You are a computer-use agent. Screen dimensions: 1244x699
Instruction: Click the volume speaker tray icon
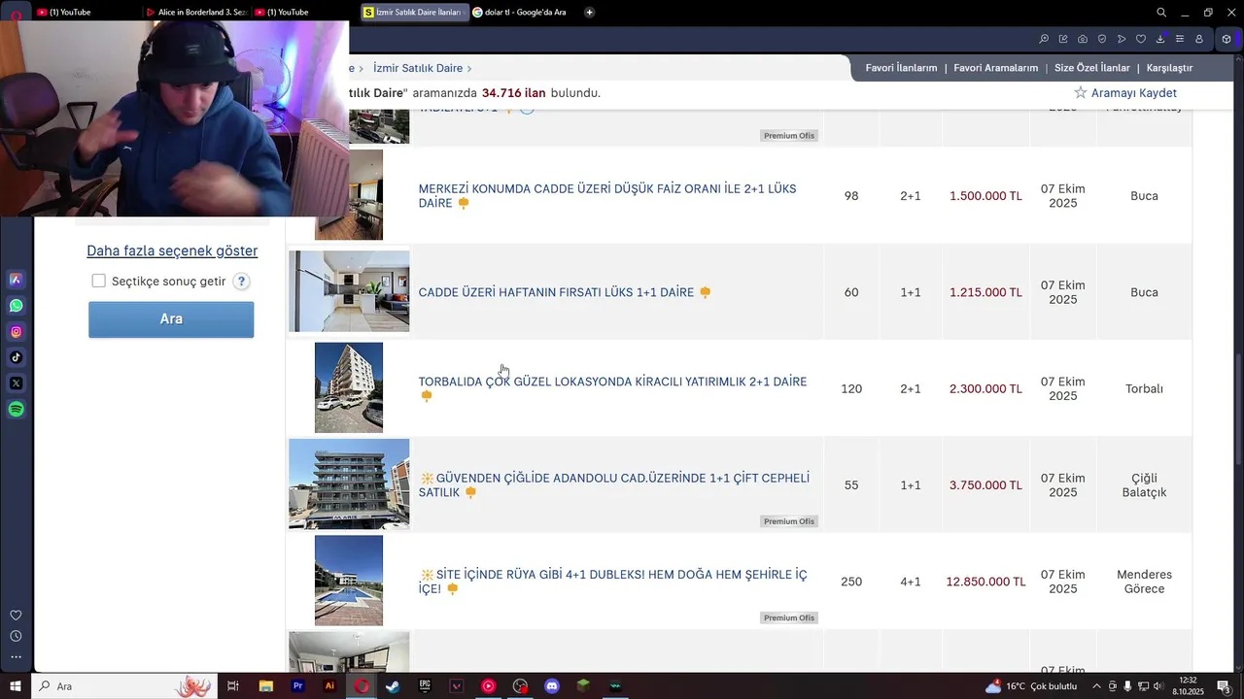point(1158,686)
